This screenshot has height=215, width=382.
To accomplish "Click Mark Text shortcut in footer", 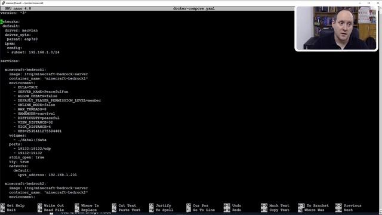I will click(275, 205).
